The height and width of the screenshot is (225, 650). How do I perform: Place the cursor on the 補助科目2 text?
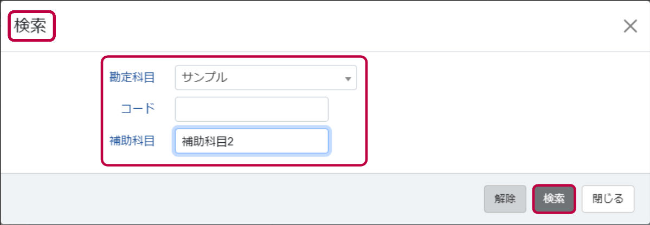click(x=208, y=142)
